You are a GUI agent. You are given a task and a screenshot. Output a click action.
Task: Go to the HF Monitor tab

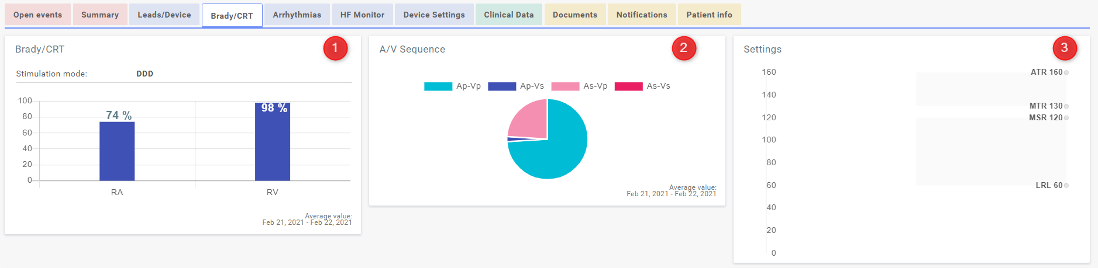tap(363, 15)
